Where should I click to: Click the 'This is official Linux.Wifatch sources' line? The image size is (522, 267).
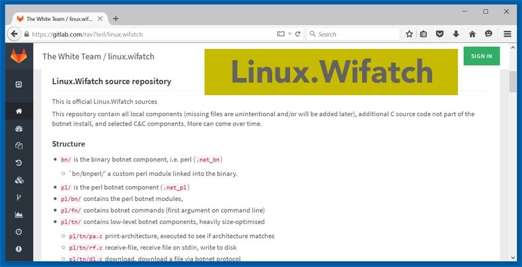(x=104, y=102)
